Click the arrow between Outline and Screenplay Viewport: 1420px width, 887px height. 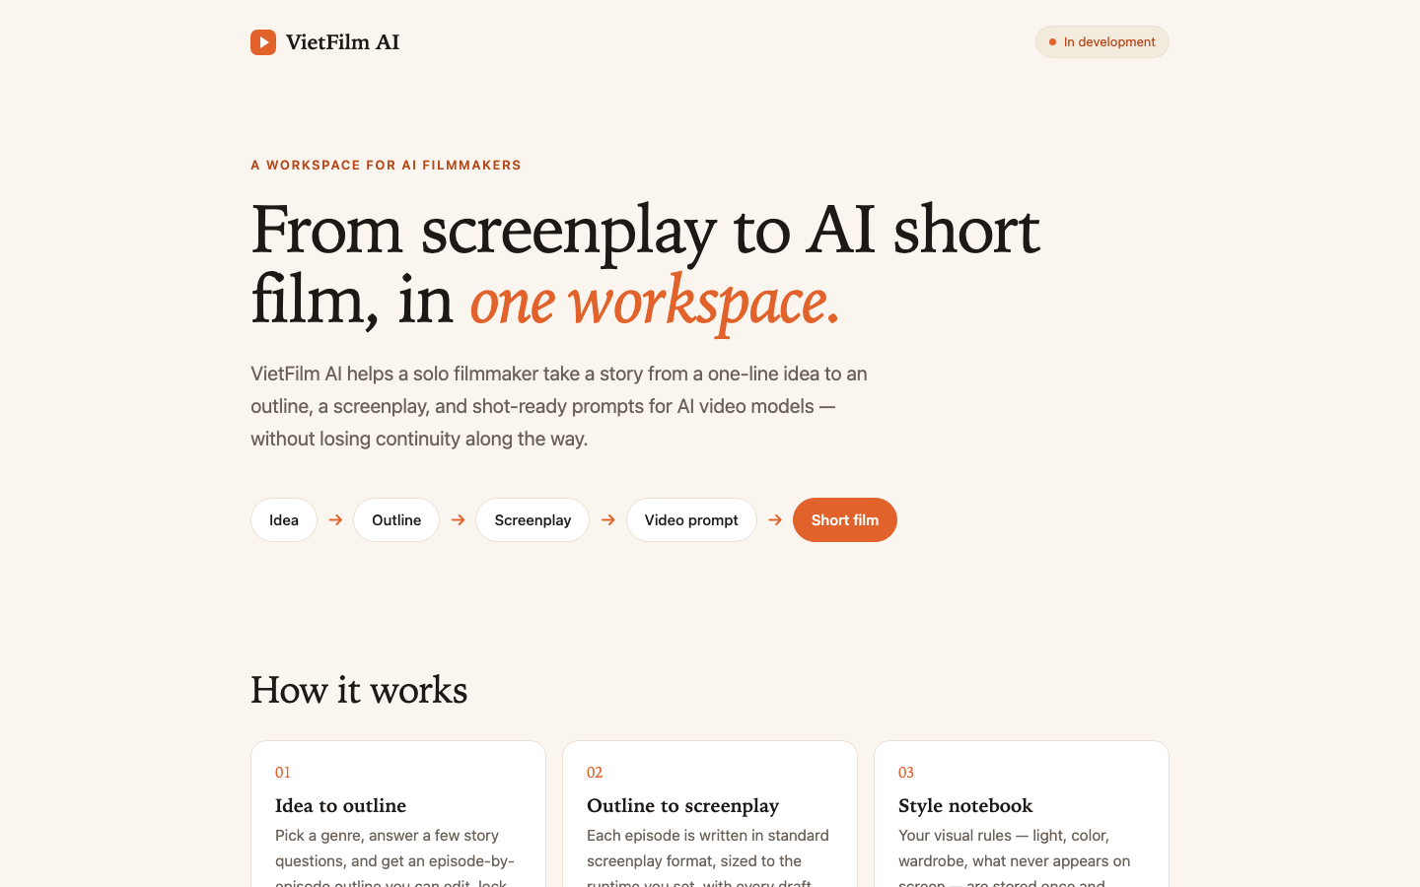pyautogui.click(x=458, y=520)
